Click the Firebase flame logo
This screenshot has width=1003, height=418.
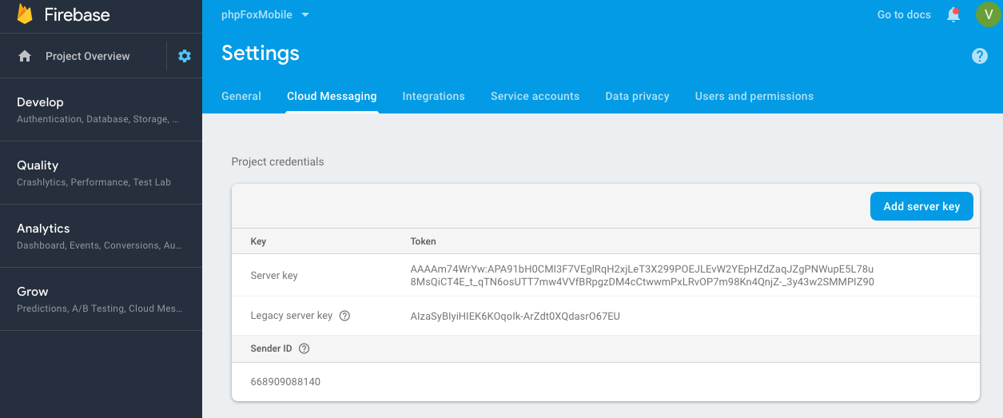(25, 14)
